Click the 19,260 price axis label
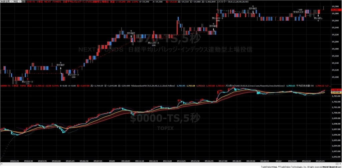Screen dimensions: 342x168 pos(335,21)
